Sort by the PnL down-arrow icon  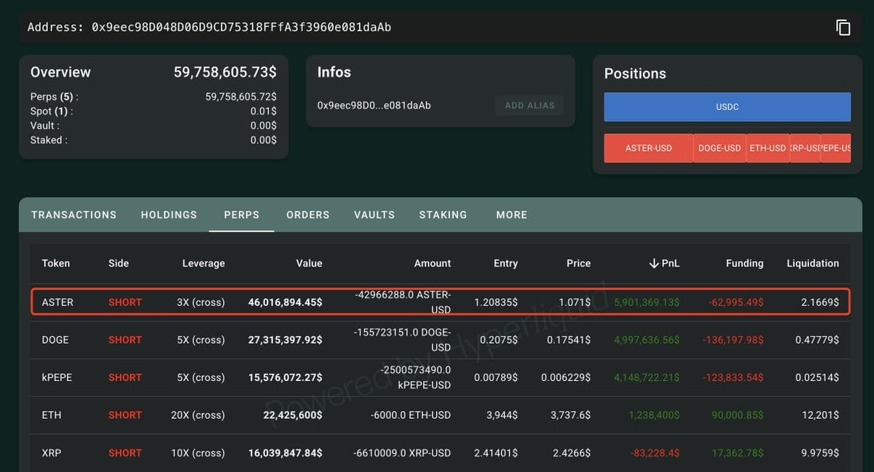click(x=653, y=263)
